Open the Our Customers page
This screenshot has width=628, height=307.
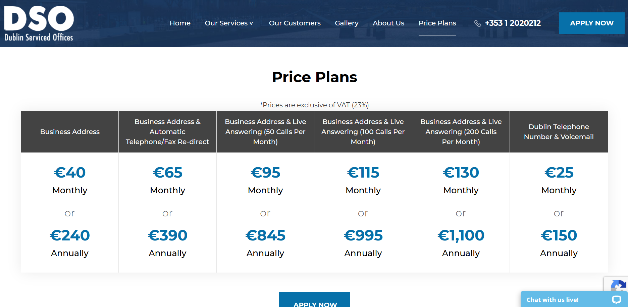[295, 23]
